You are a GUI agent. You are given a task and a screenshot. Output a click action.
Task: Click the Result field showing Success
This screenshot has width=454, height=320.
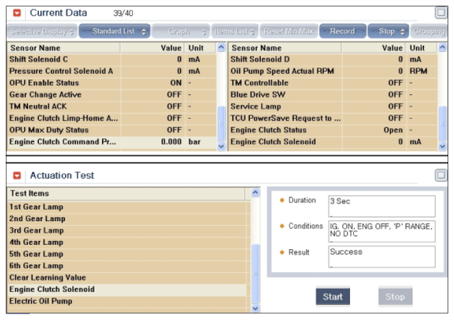coord(381,257)
